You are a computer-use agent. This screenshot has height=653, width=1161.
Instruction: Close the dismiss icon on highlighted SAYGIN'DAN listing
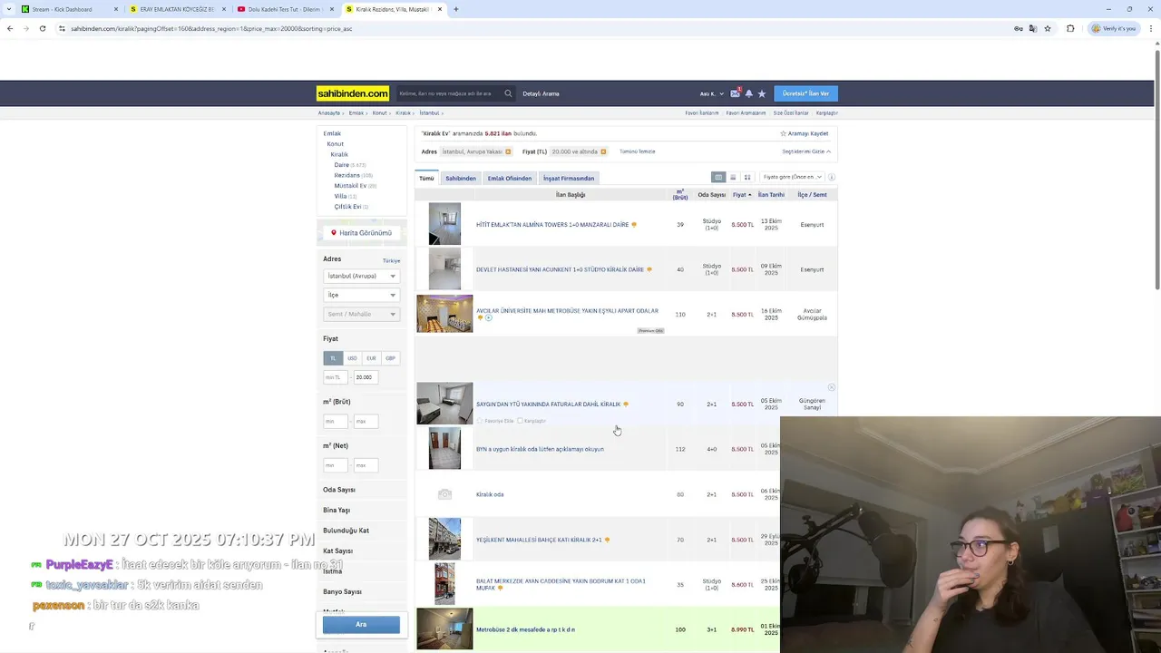pos(831,387)
